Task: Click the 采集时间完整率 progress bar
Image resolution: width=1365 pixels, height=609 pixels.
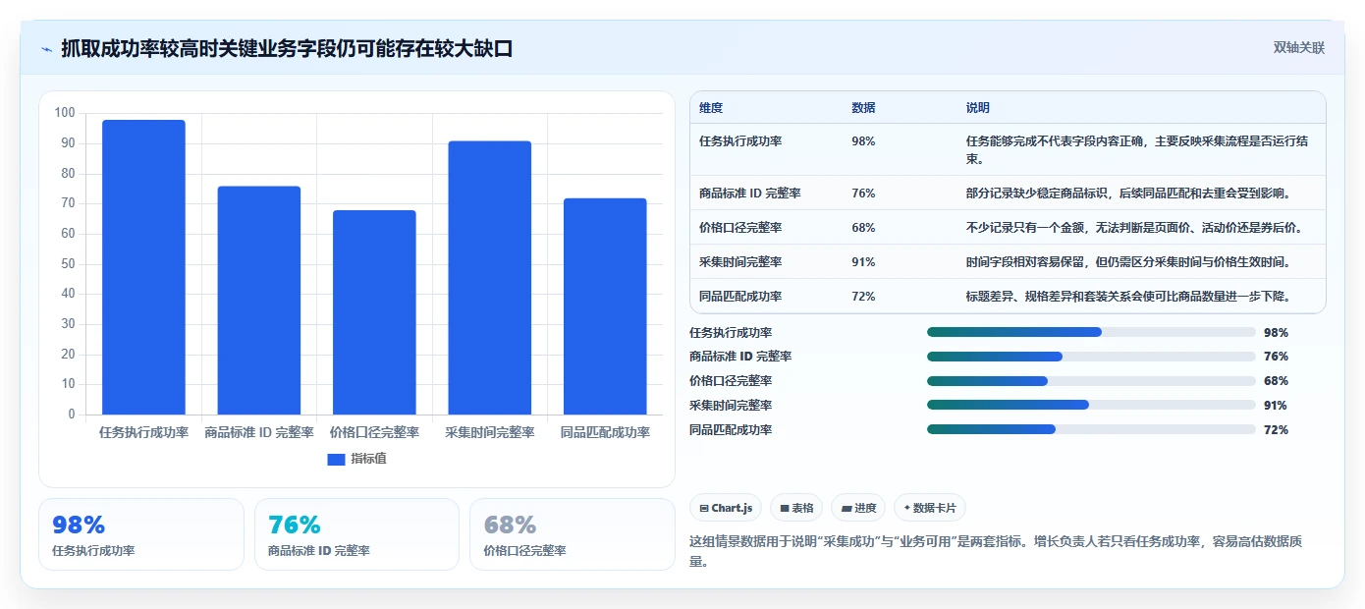Action: coord(1091,405)
